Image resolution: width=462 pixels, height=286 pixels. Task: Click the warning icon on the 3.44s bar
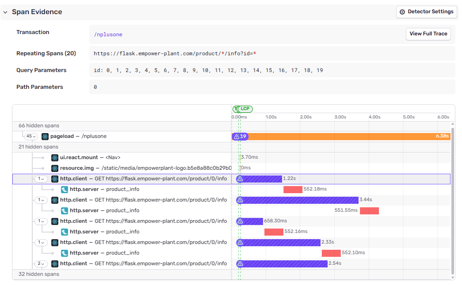click(x=240, y=200)
